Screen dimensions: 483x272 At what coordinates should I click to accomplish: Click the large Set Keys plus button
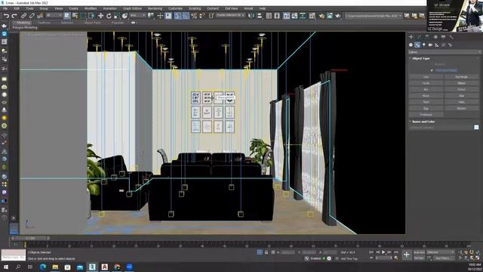[407, 255]
